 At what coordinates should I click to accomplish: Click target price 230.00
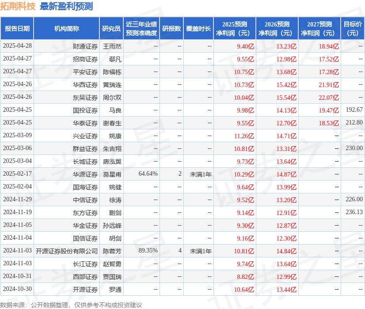(354, 148)
